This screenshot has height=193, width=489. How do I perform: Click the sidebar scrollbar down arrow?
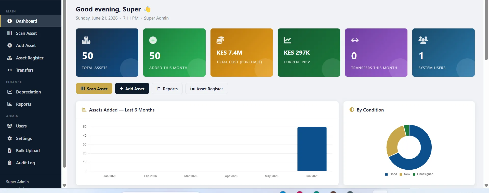(x=64, y=186)
